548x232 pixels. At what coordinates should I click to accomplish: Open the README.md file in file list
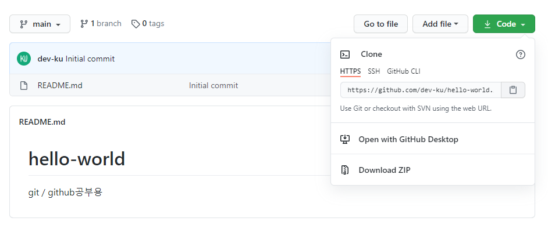point(60,85)
